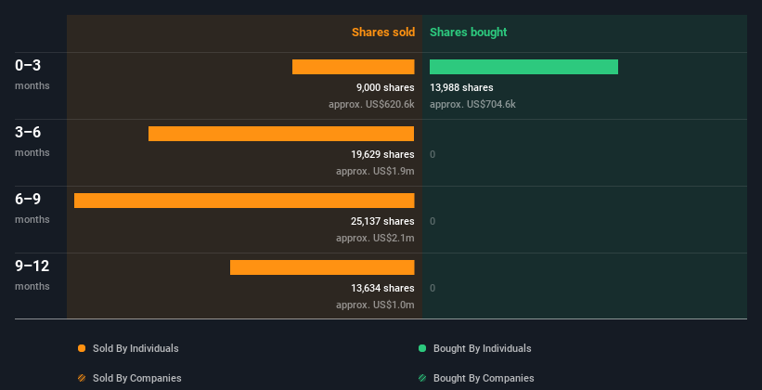Click the bought 0 in the 6–9 months row
The width and height of the screenshot is (762, 390).
pyautogui.click(x=433, y=221)
